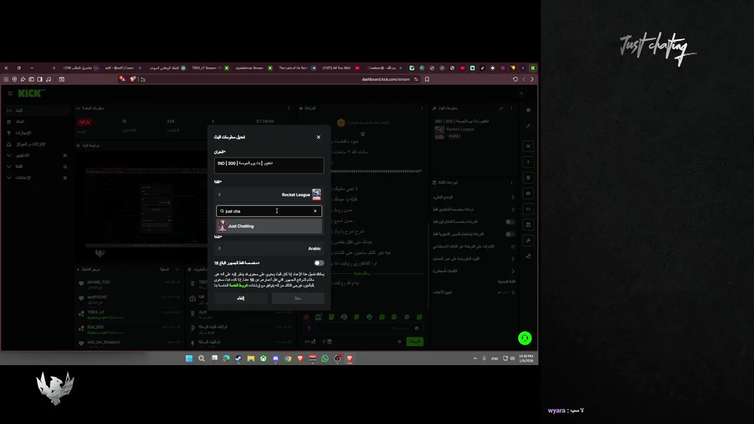
Task: Open a new browser tab with plus
Action: point(54,68)
